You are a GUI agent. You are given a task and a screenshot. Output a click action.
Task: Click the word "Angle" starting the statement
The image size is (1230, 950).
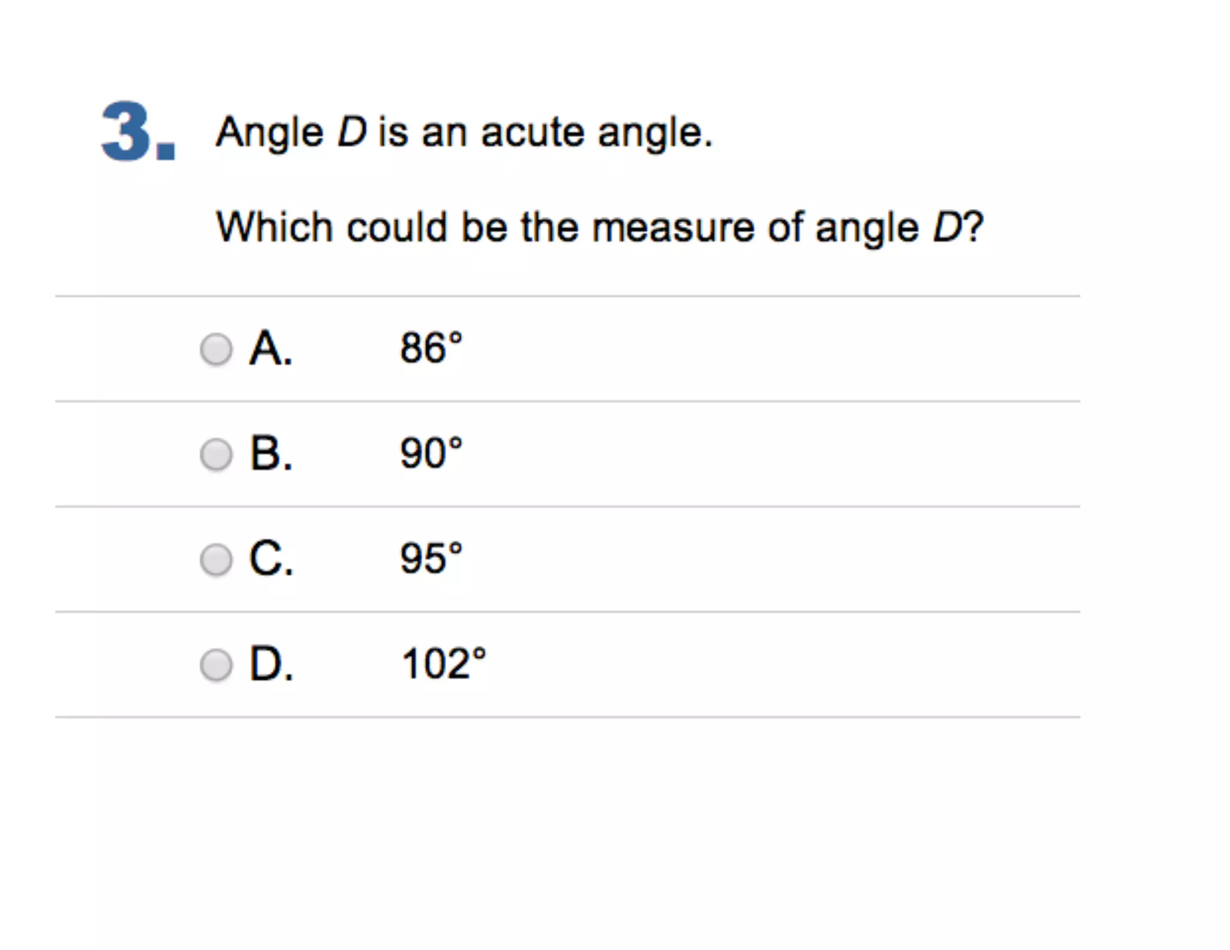click(270, 133)
